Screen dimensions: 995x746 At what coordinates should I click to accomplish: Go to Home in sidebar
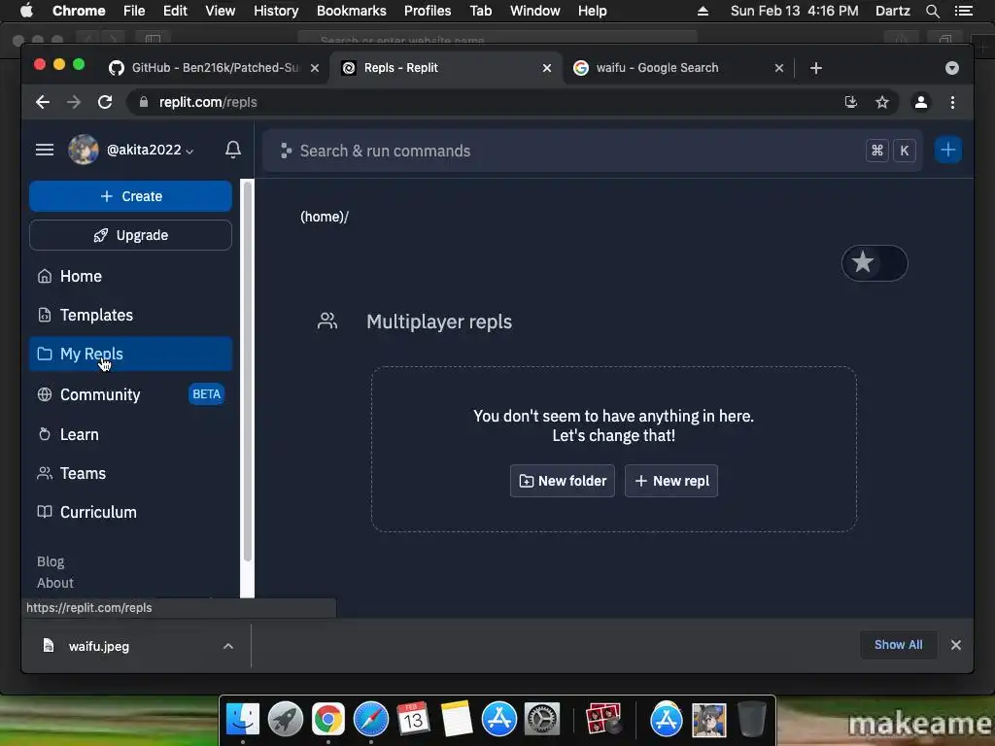click(x=131, y=276)
